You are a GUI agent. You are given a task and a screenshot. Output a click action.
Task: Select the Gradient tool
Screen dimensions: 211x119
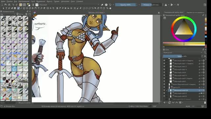[57, 8]
